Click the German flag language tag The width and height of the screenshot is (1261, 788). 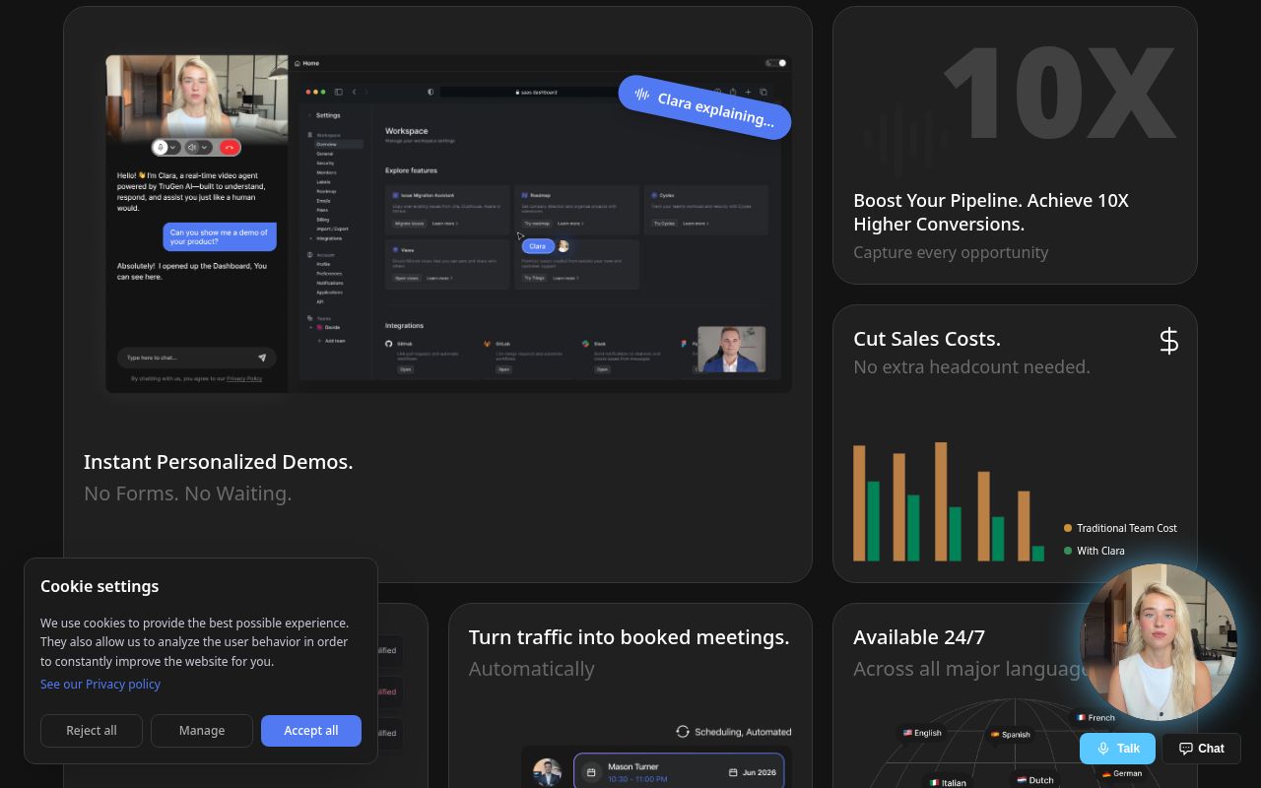1121,773
